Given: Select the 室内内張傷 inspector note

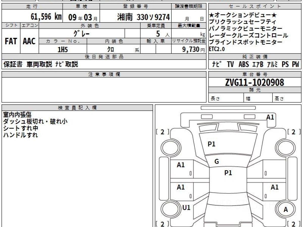Looking at the screenshot, I should click(x=17, y=115).
